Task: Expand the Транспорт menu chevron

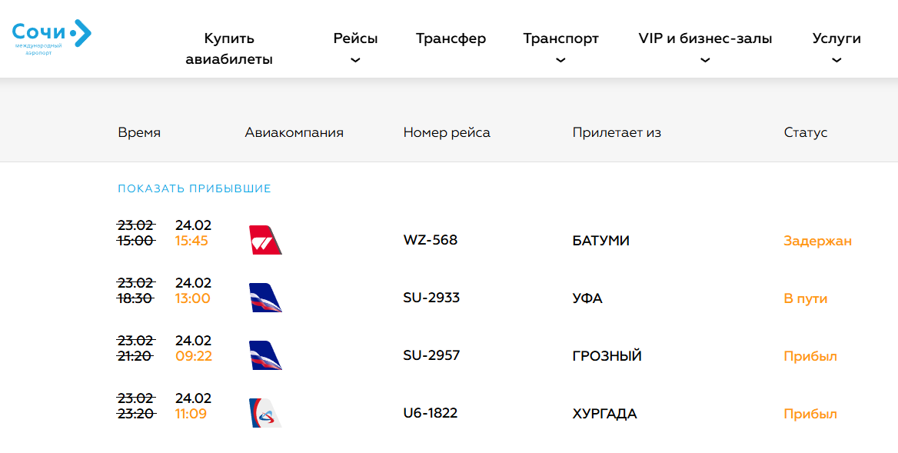Action: [x=560, y=61]
